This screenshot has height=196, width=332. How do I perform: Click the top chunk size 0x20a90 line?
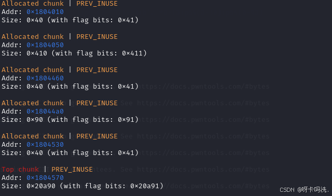point(82,186)
